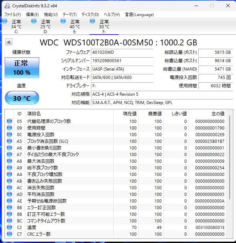The height and width of the screenshot is (243, 236).
Task: Click total host reads value 5815 GB
Action: click(x=215, y=52)
